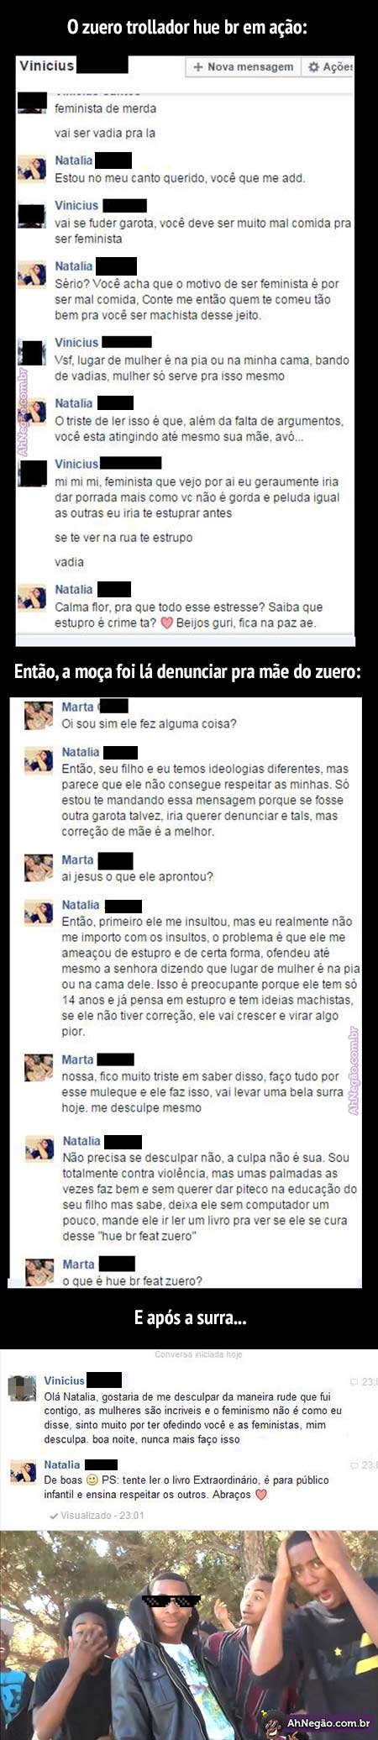Image resolution: width=378 pixels, height=1740 pixels.
Task: Click the checkmark icon beside 'Visualizado - 23:01'
Action: click(x=54, y=1516)
